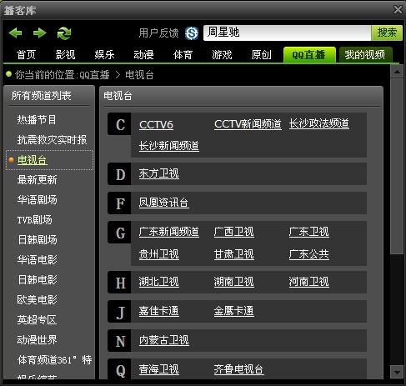Select the 电视台 sidebar item
The image size is (406, 386).
[x=33, y=160]
